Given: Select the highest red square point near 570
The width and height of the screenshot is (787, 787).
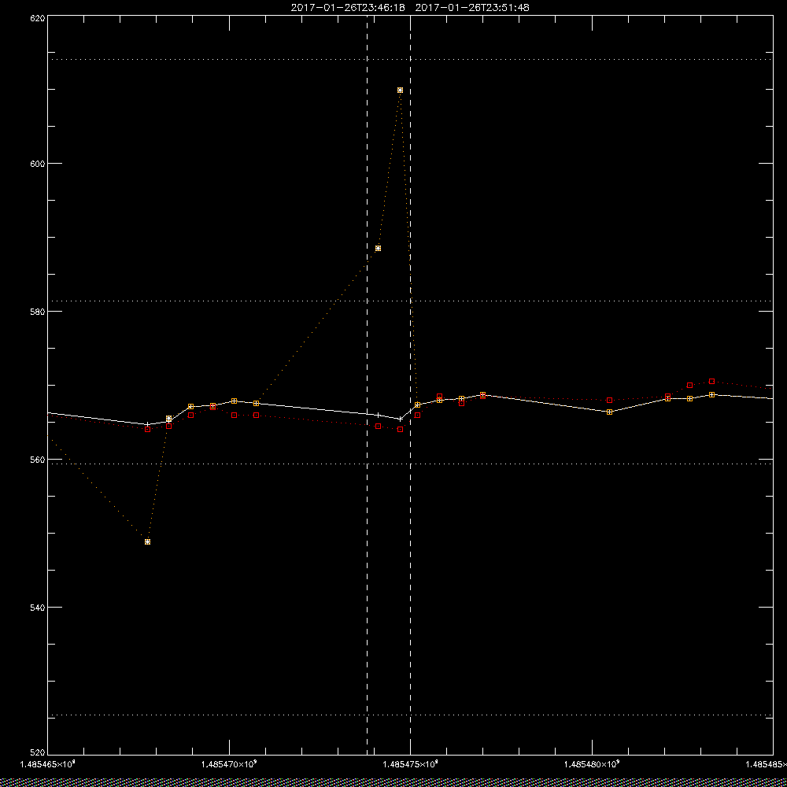Looking at the screenshot, I should point(711,382).
